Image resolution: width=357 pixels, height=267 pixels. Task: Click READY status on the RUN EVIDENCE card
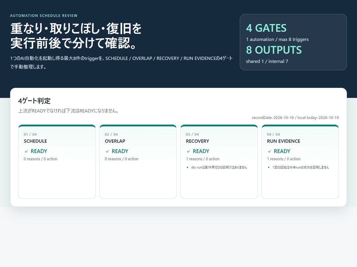[282, 151]
